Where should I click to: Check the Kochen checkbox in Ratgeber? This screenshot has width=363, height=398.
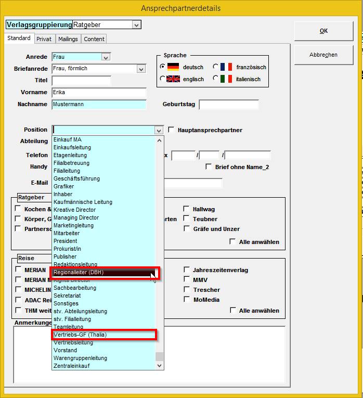(18, 209)
